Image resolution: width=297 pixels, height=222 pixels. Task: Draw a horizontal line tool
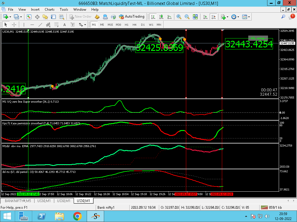click(x=32, y=25)
